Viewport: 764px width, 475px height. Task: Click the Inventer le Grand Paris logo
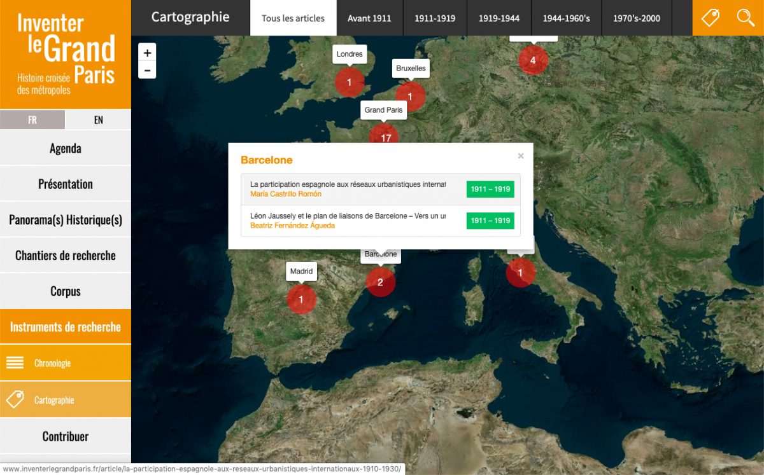[66, 54]
